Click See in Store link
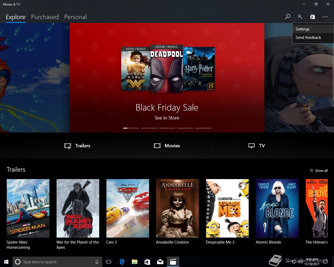 pos(167,118)
